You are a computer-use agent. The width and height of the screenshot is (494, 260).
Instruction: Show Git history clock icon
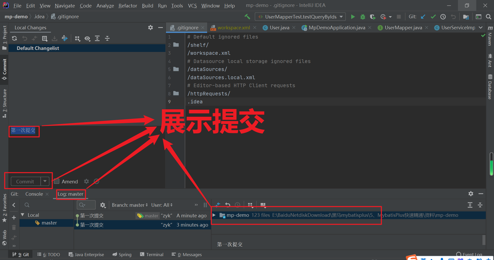coord(443,17)
